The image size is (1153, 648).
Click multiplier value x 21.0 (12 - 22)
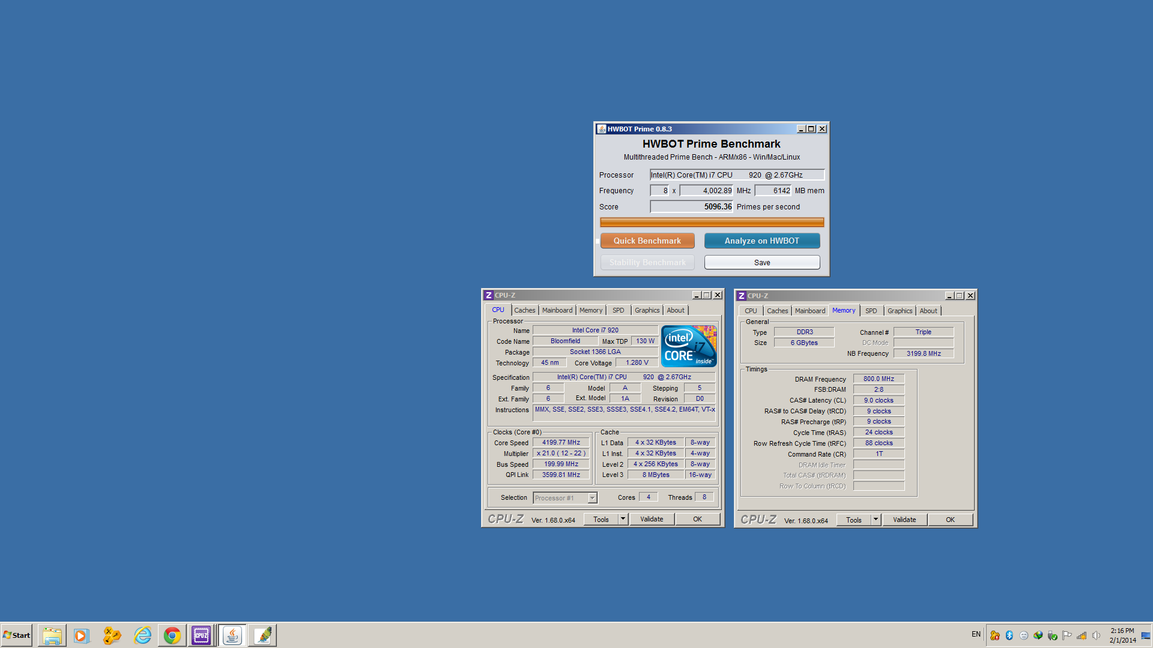[561, 454]
